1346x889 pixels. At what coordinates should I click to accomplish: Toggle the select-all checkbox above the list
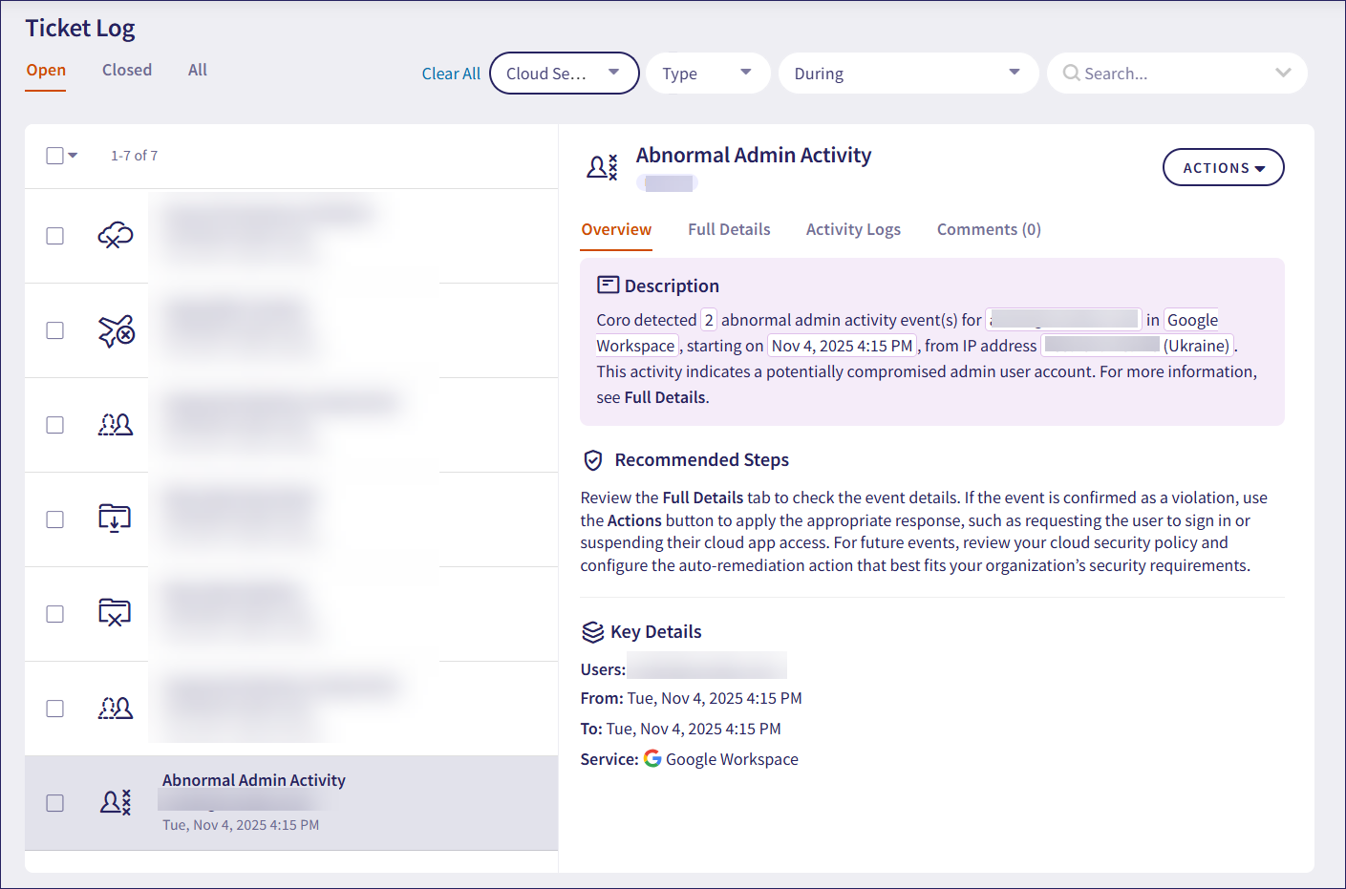[53, 155]
